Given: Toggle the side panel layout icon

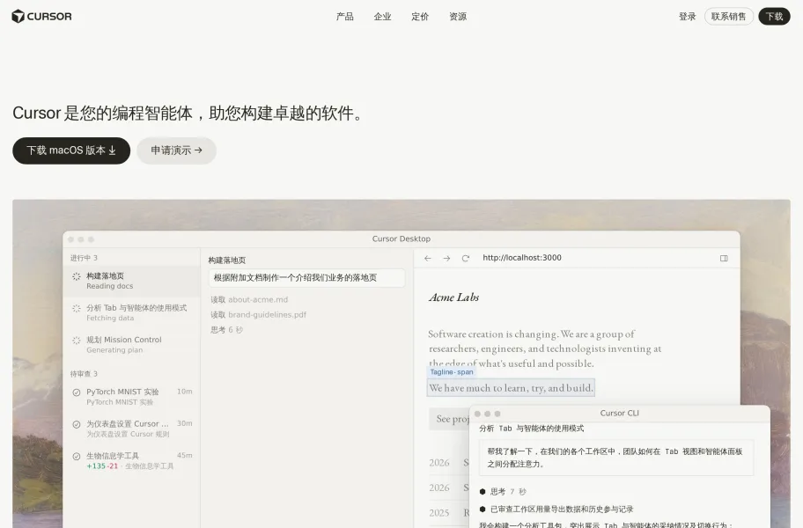Looking at the screenshot, I should click(x=724, y=259).
